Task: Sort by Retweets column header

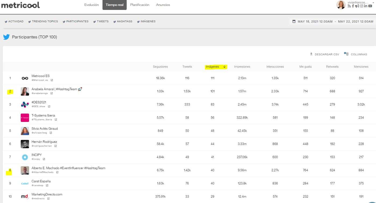Action: point(332,67)
